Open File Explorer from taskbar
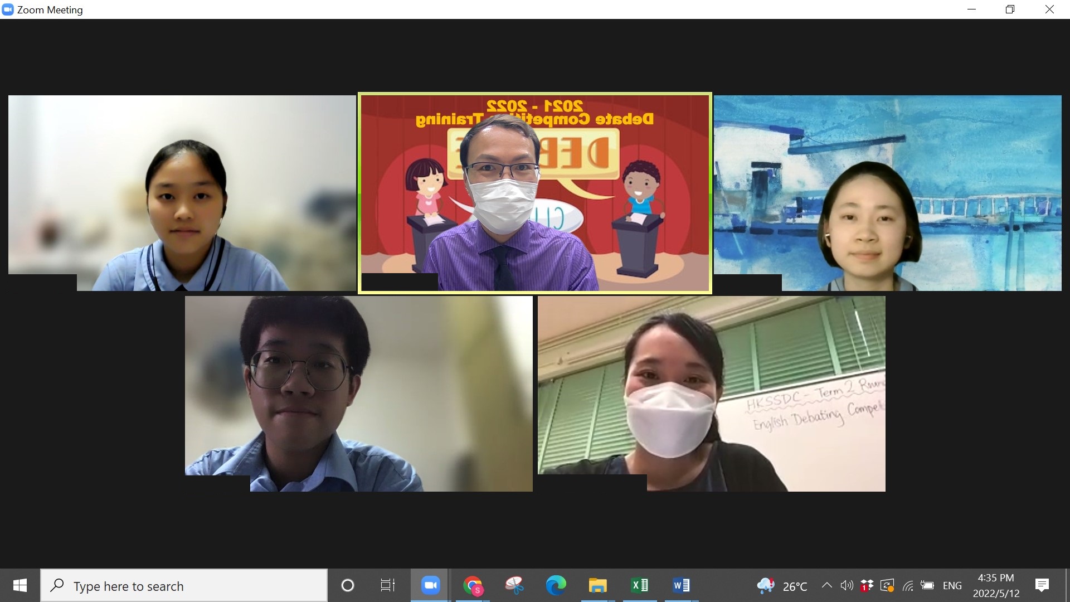1070x602 pixels. click(597, 585)
